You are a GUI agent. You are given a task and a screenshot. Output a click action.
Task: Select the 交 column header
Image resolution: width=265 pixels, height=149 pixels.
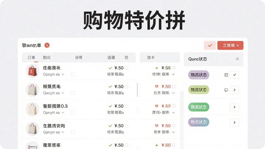pos(126,58)
